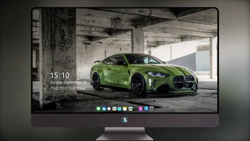Open the green Messages dock icon
The width and height of the screenshot is (250, 141).
(x=98, y=109)
